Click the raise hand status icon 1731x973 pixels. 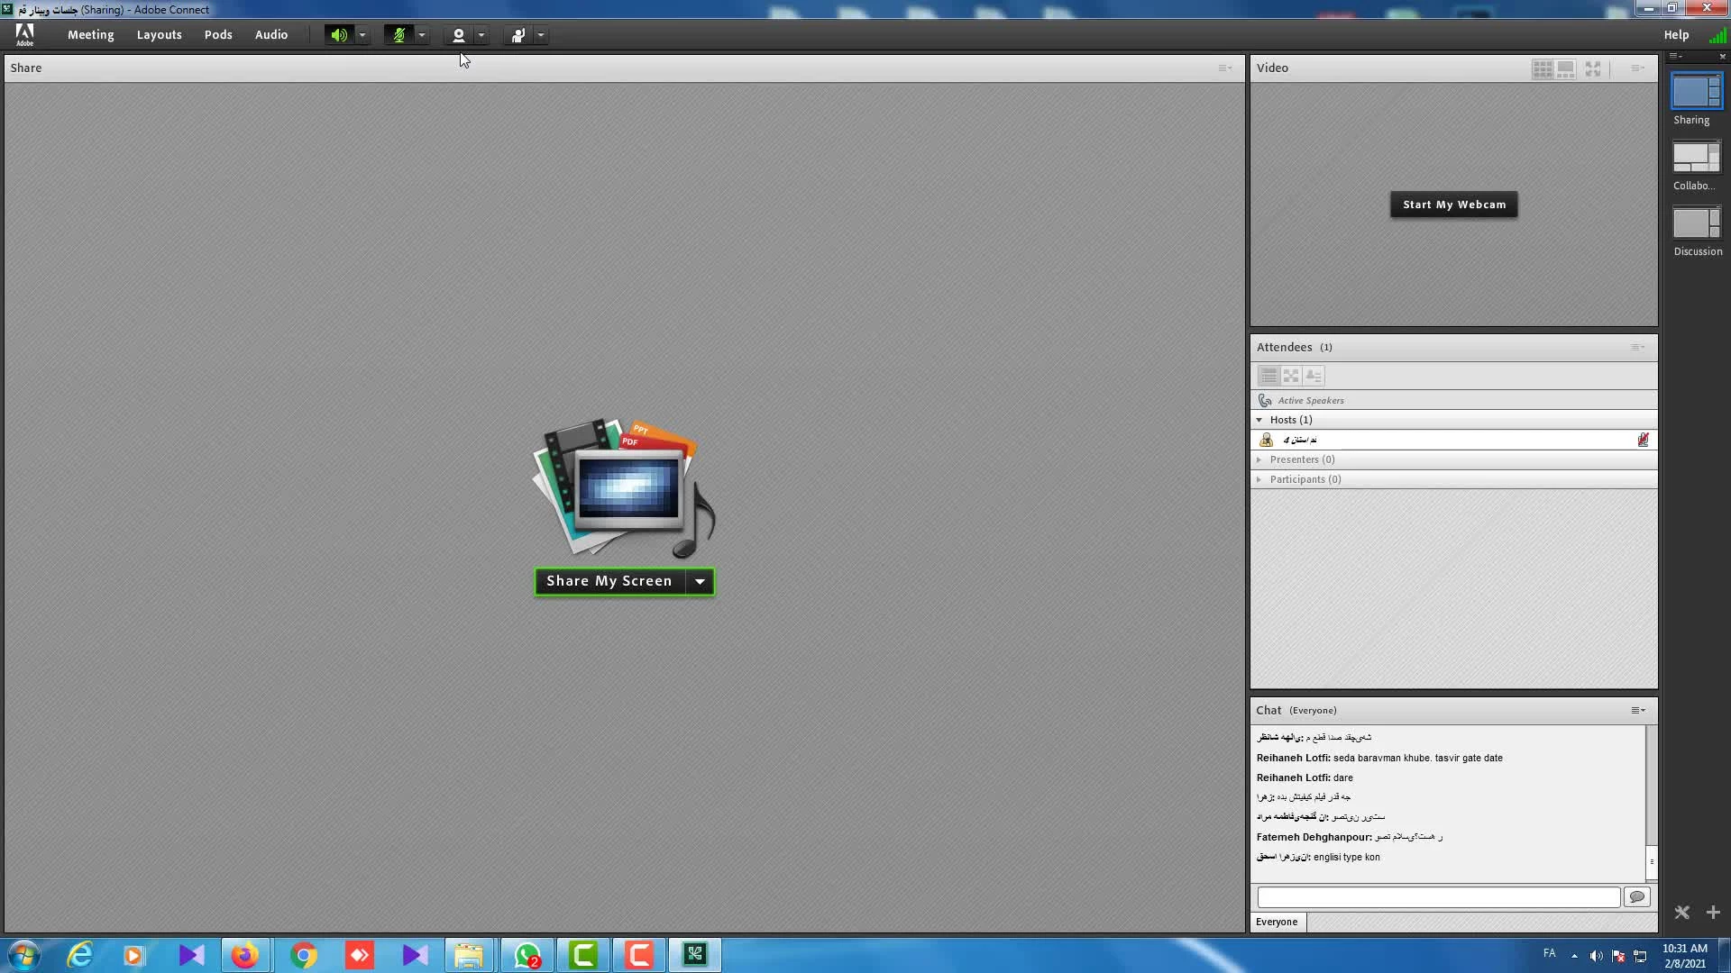pos(517,35)
